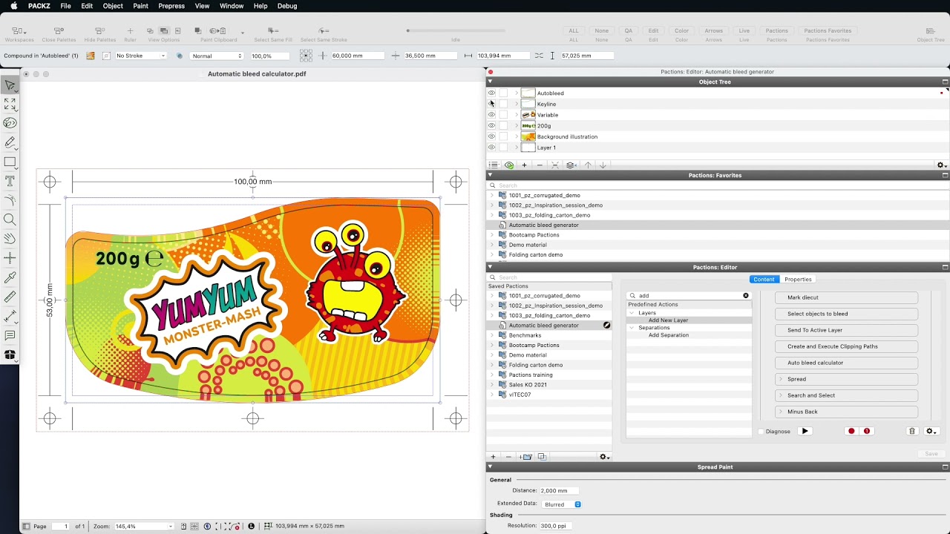Click the Idle progress slider

(455, 31)
